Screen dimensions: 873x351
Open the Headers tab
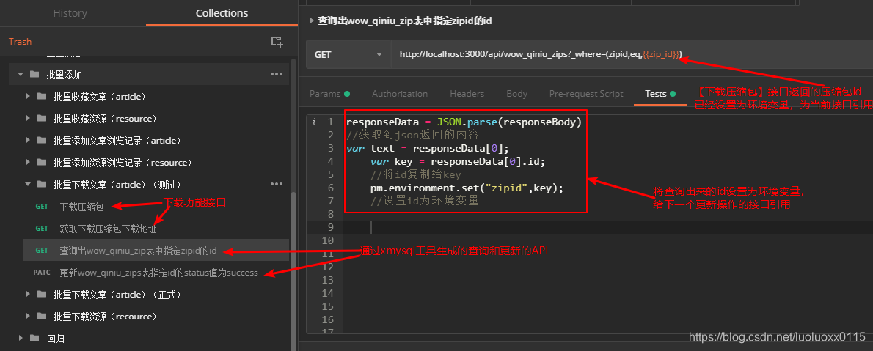click(467, 94)
